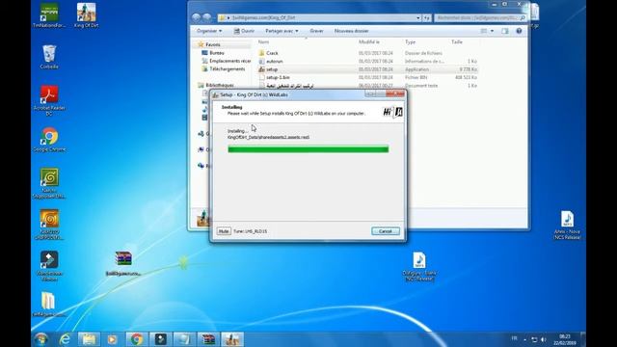Close the Setup - King Of Dirt dialog
This screenshot has width=617, height=347.
[x=395, y=93]
